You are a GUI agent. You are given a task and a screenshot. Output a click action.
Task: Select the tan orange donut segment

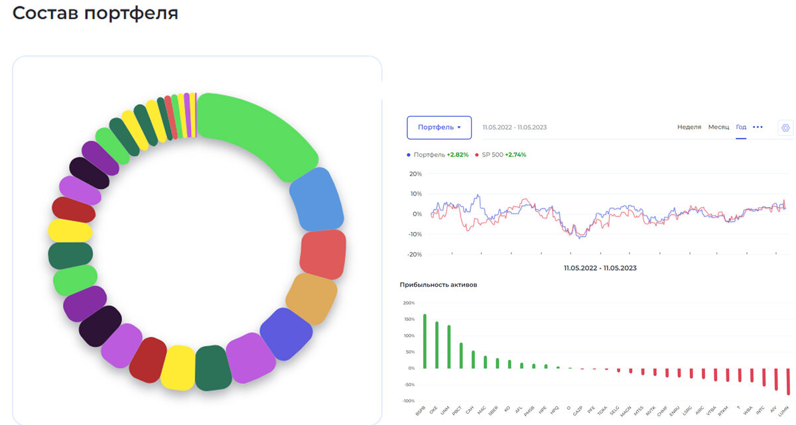311,298
